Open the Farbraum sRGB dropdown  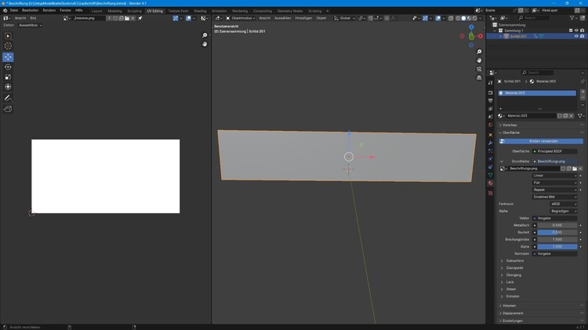pos(564,204)
